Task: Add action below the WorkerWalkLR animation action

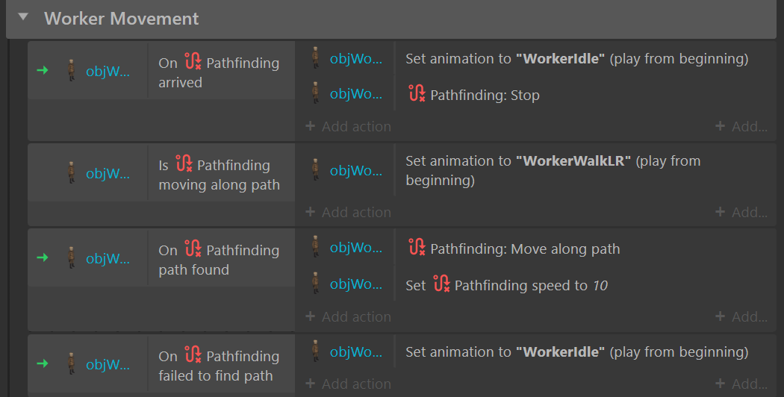Action: point(349,212)
